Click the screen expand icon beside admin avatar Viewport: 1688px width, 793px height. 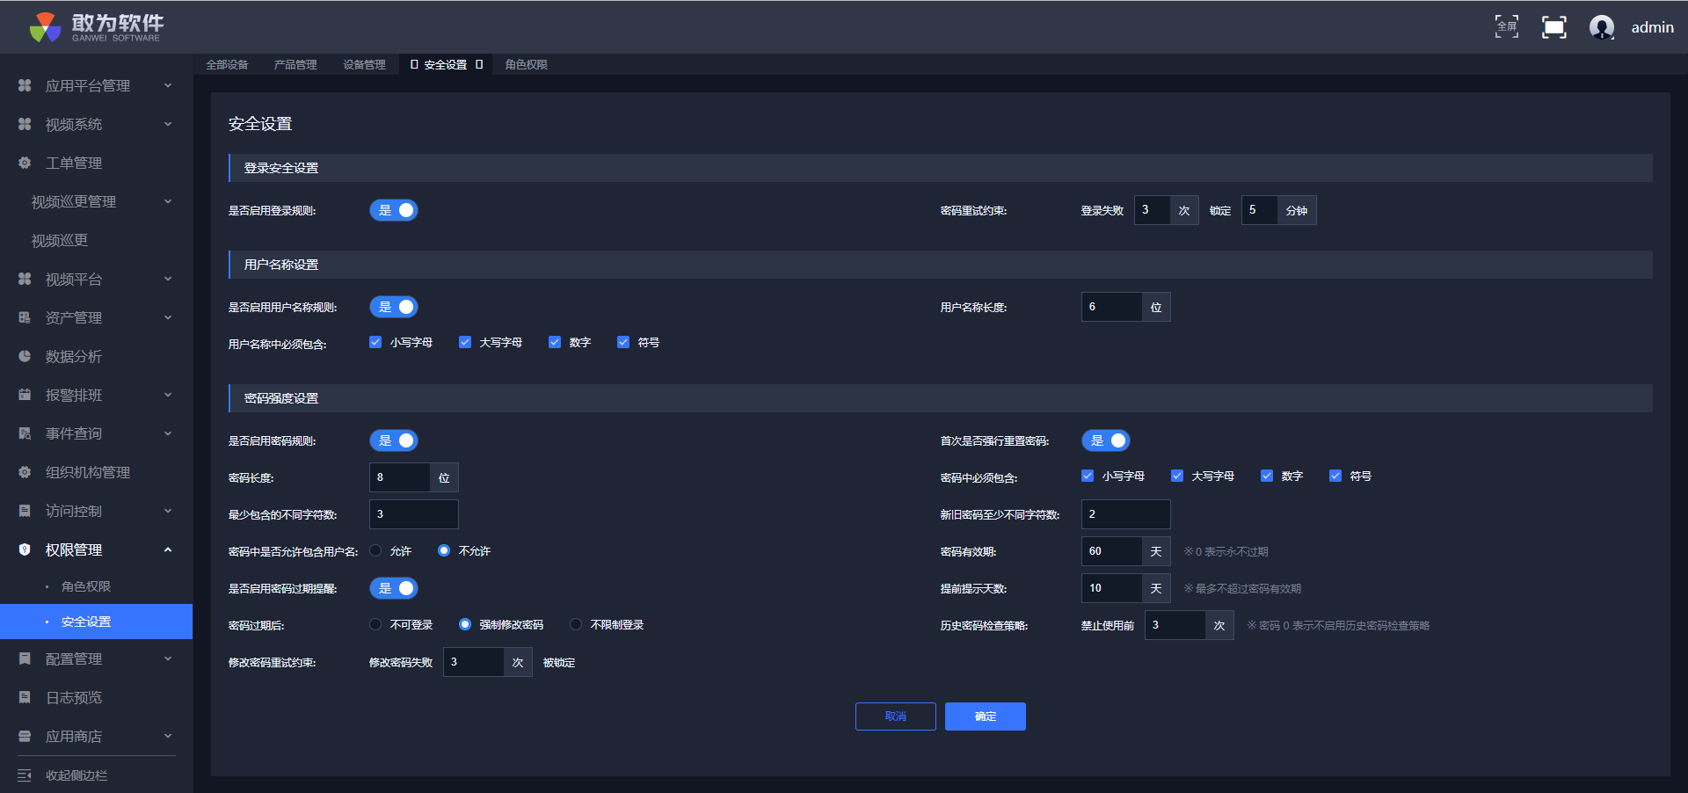coord(1553,27)
